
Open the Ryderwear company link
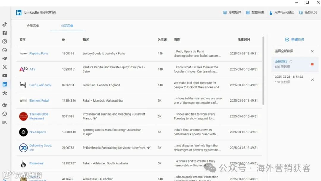click(37, 163)
